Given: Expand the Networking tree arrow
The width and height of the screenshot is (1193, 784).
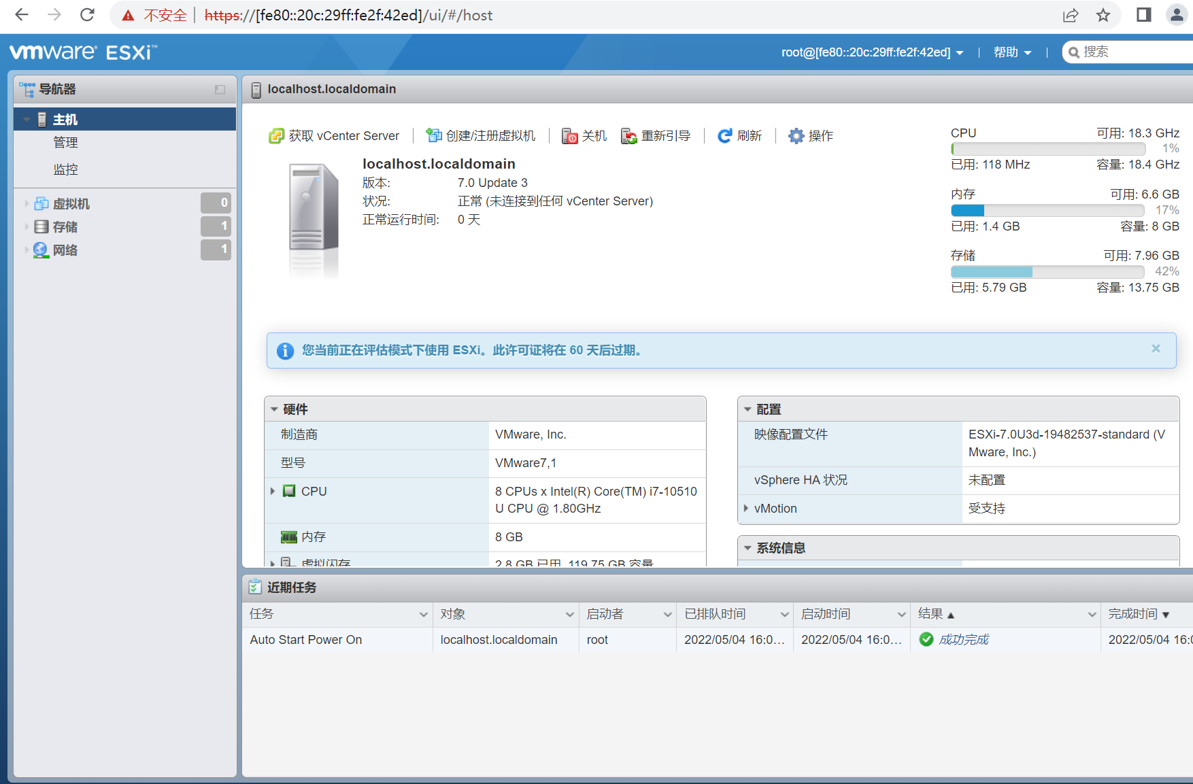Looking at the screenshot, I should pos(27,250).
